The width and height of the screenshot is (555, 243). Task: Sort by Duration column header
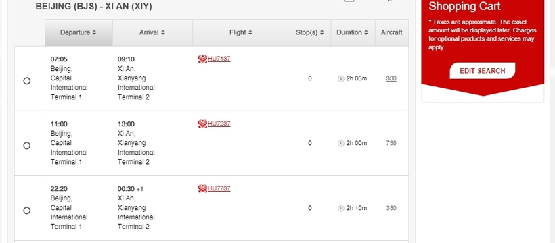coord(353,32)
